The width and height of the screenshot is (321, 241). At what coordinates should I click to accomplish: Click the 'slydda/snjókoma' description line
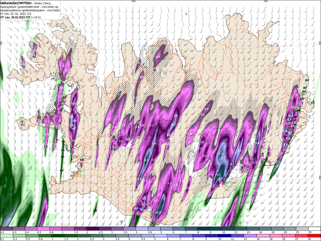point(30,10)
